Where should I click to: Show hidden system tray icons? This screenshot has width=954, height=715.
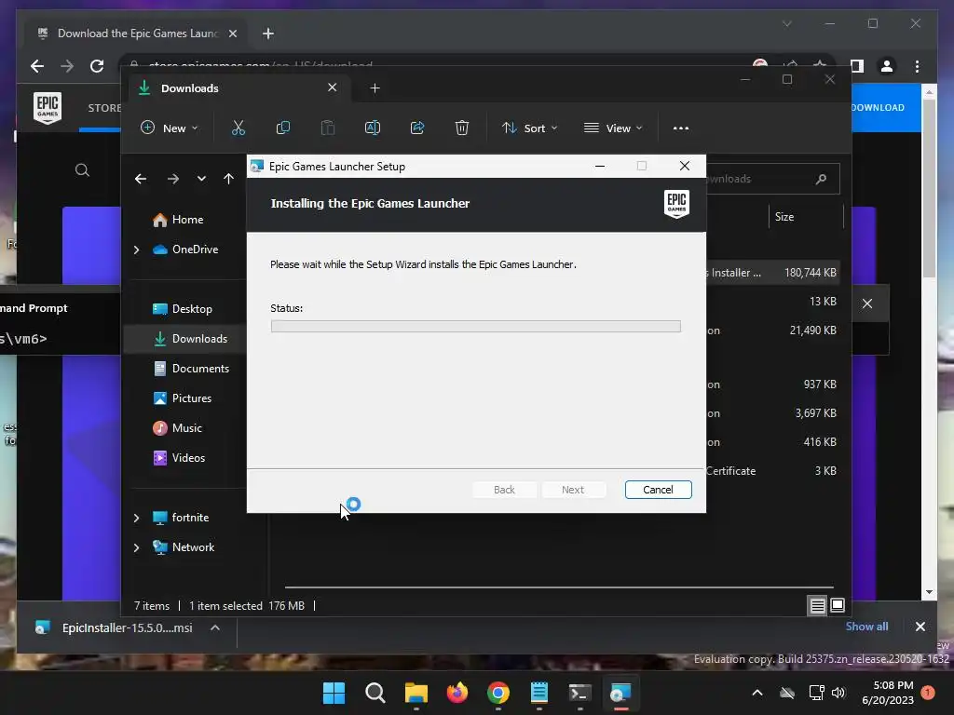click(757, 693)
